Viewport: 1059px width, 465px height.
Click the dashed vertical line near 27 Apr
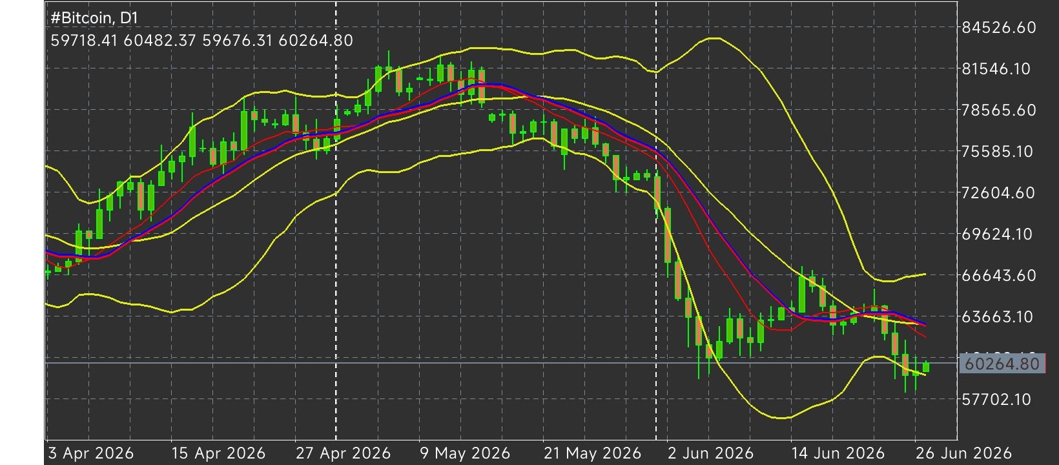pos(336,221)
